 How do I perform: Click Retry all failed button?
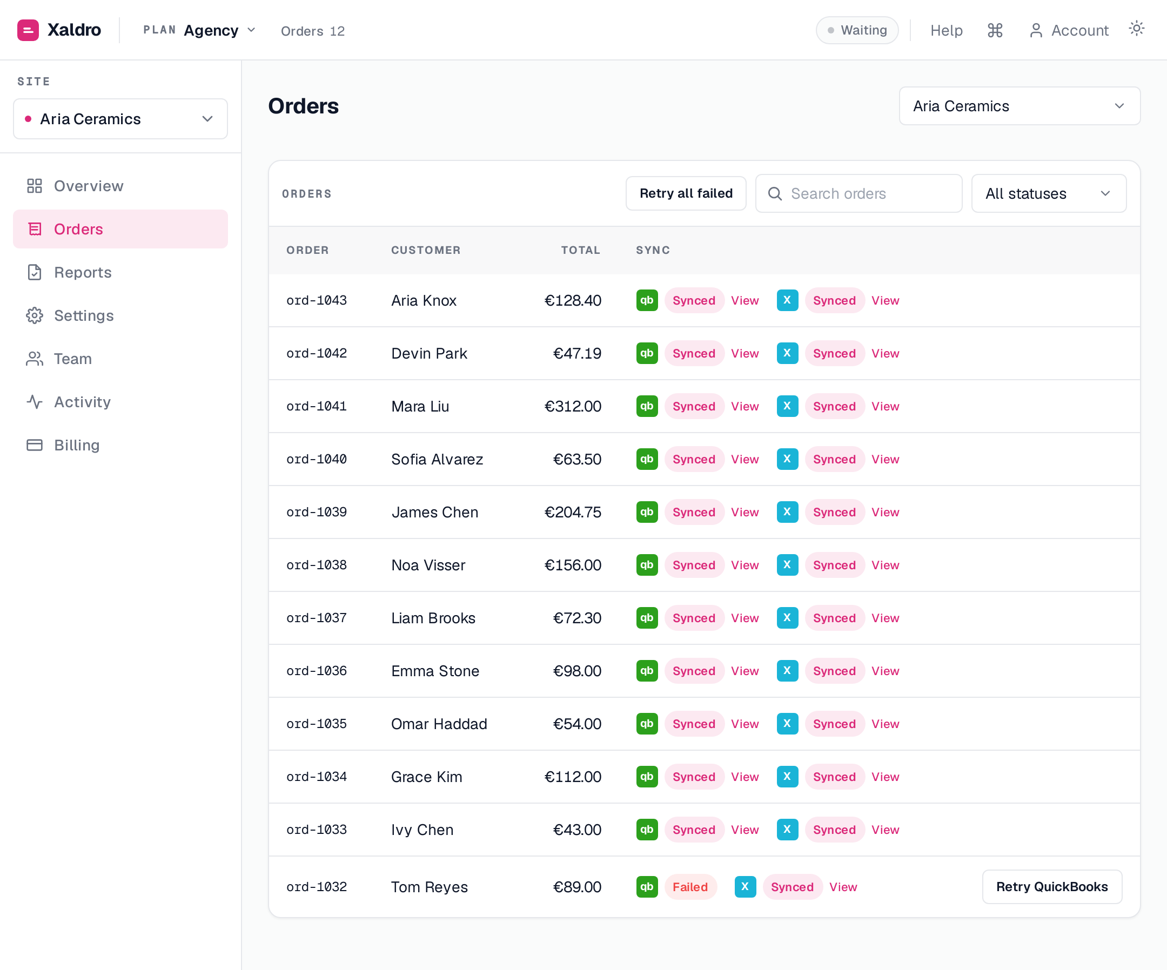coord(686,193)
